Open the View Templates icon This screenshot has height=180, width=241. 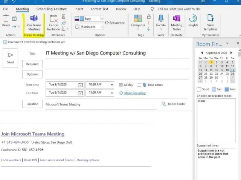(x=210, y=18)
